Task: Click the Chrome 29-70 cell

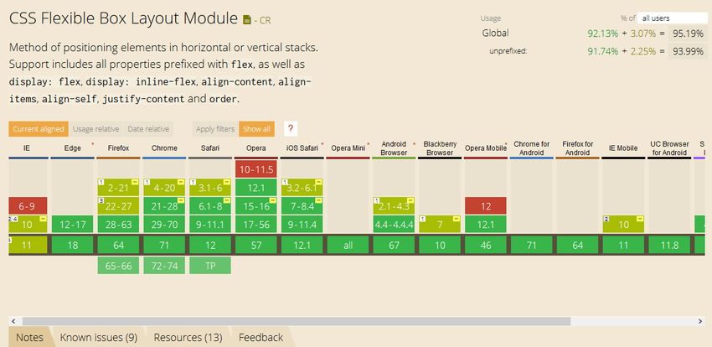Action: click(164, 225)
